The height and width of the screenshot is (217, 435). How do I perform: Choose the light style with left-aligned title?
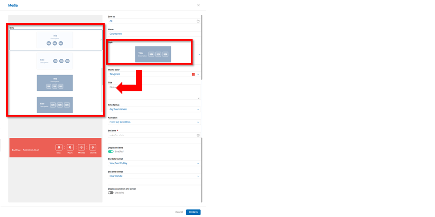[x=54, y=61]
